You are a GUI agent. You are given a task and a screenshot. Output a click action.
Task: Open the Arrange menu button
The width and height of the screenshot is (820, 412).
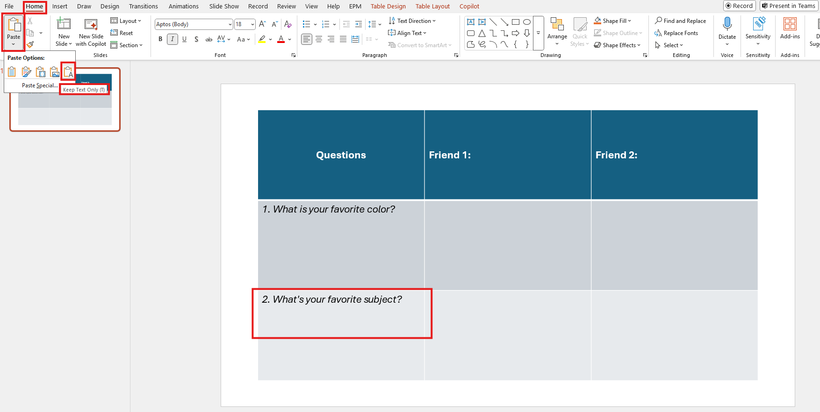(x=557, y=32)
